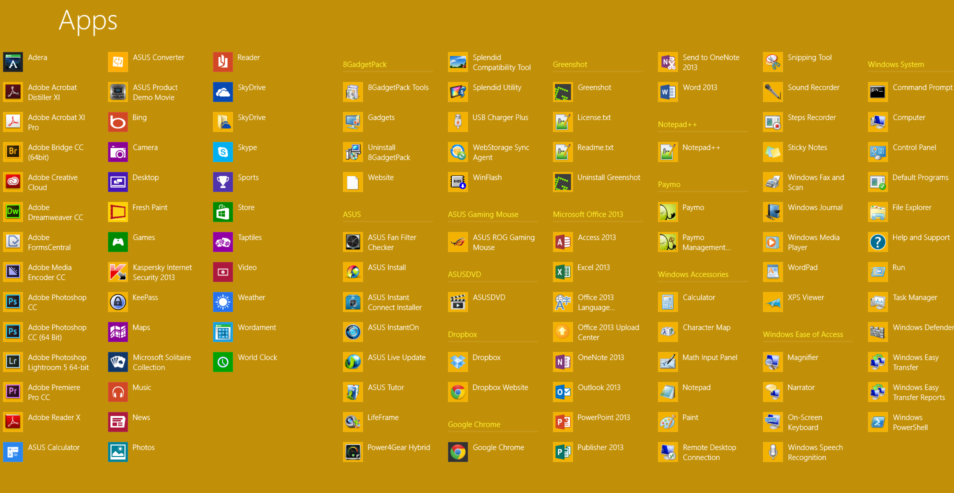Click the Command Prompt label

coord(922,87)
